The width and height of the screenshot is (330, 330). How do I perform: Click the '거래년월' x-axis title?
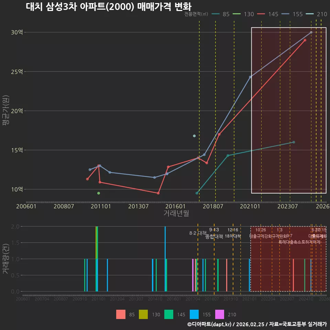[176, 213]
